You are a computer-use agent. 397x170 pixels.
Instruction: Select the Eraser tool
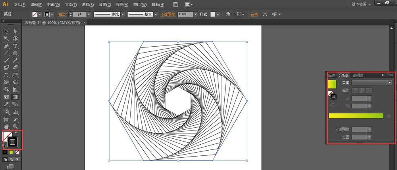tap(15, 68)
